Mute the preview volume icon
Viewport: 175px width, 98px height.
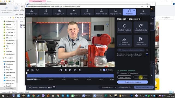click(x=37, y=70)
